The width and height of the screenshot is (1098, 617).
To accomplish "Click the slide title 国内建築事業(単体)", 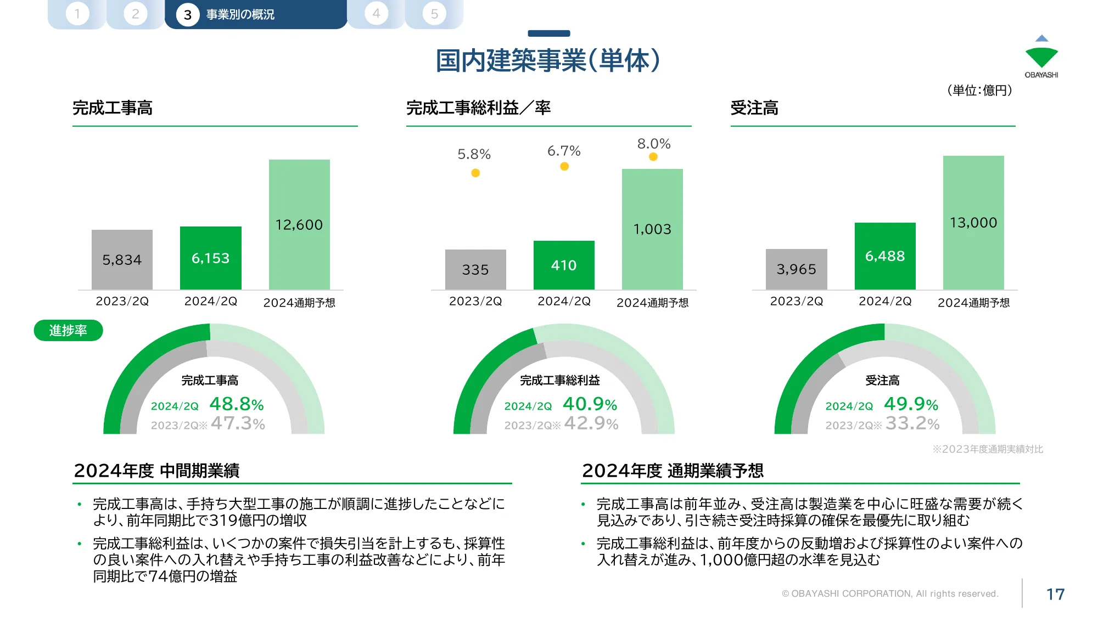I will click(x=548, y=60).
